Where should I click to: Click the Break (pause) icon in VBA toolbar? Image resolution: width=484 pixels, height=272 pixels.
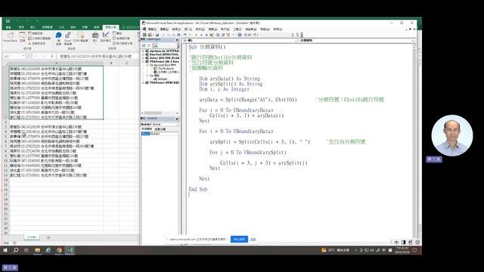(x=201, y=35)
